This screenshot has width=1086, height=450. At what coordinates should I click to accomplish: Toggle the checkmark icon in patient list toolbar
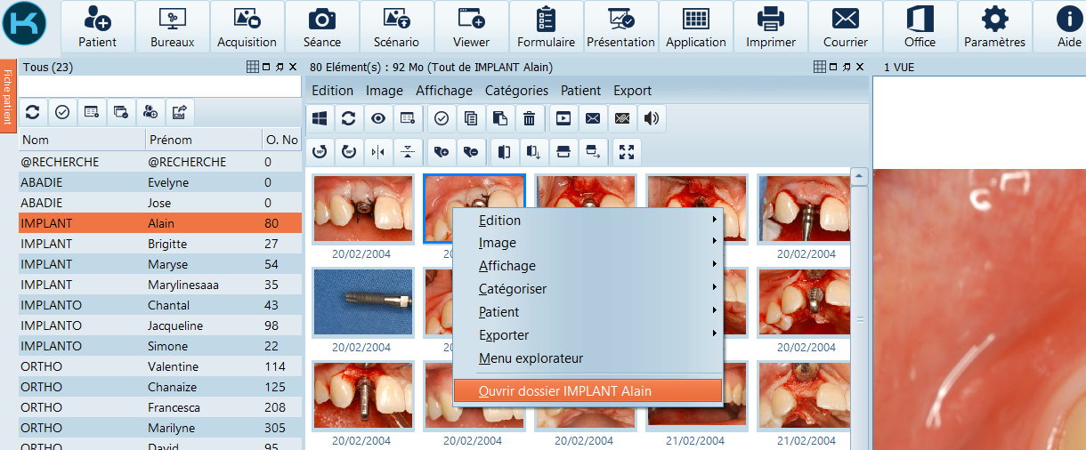pos(62,112)
